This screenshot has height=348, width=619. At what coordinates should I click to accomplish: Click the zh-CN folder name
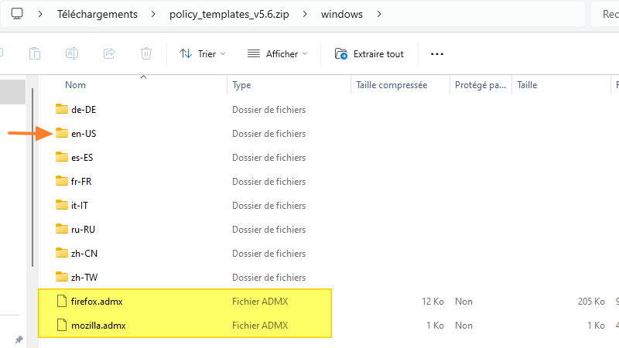[84, 254]
